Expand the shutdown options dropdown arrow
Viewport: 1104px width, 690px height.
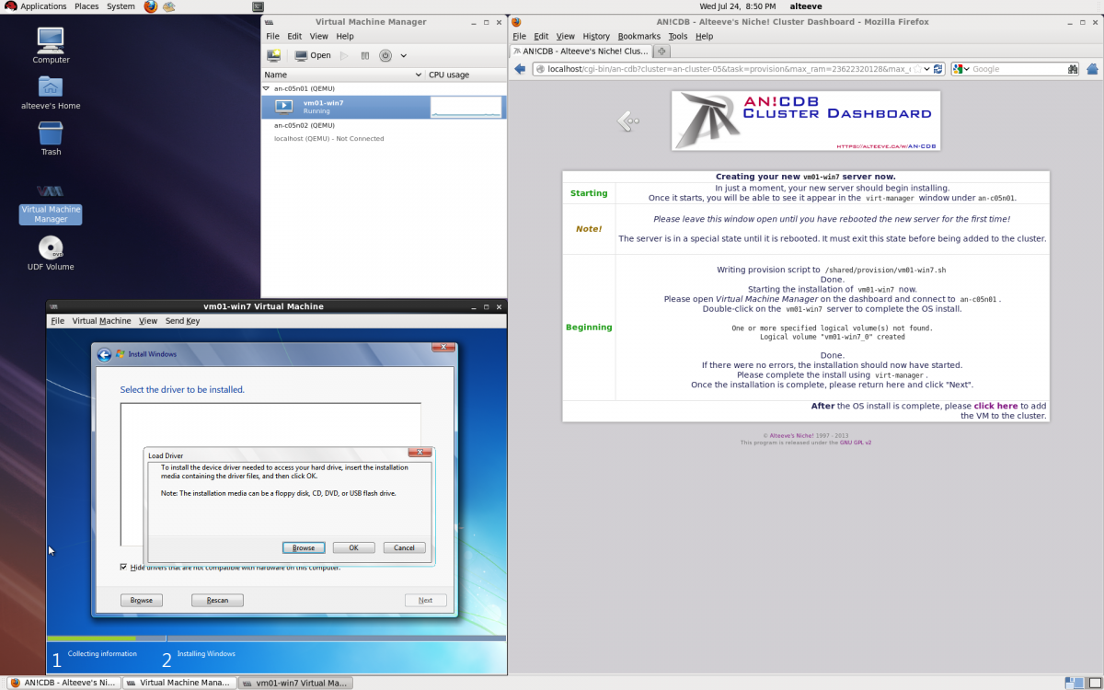[404, 55]
